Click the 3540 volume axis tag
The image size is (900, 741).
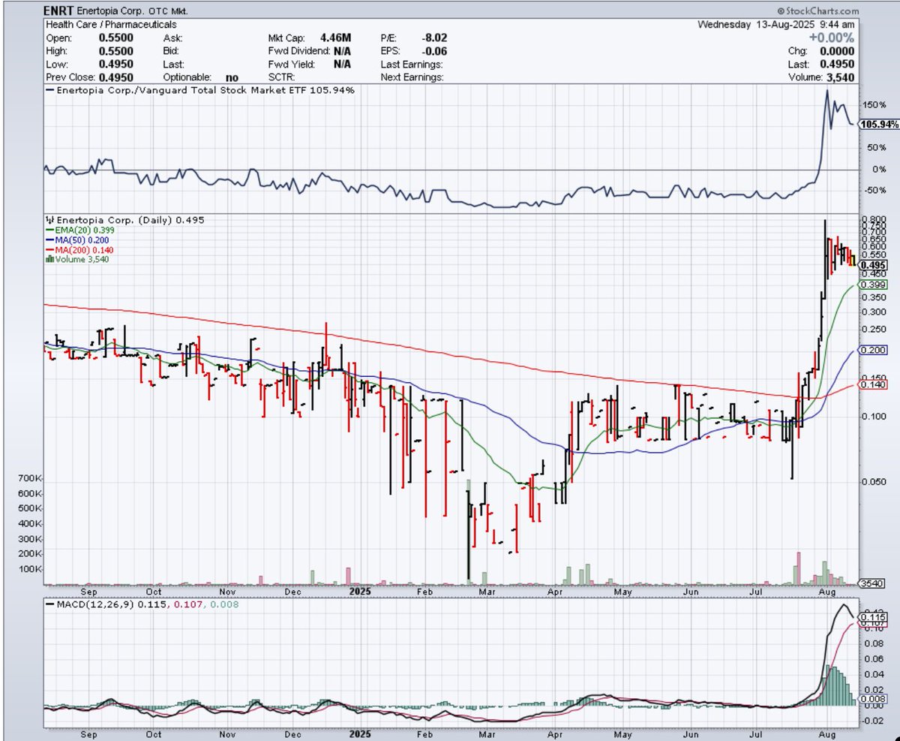(x=872, y=583)
